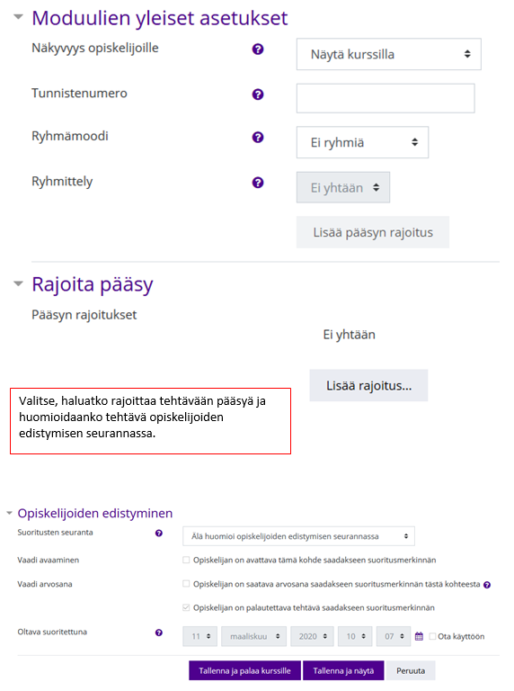
Task: Open help for Näkyvyys opiskelijoille
Action: click(258, 49)
